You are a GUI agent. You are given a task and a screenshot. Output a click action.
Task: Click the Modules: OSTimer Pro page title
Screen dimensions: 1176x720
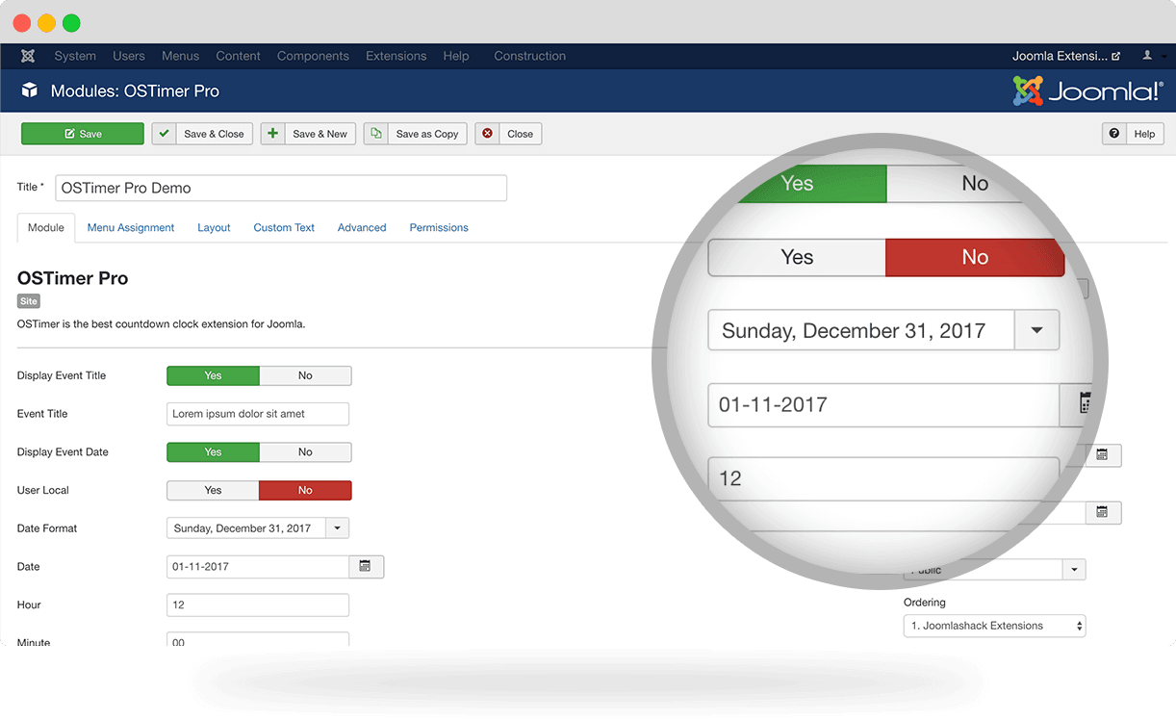tap(135, 91)
